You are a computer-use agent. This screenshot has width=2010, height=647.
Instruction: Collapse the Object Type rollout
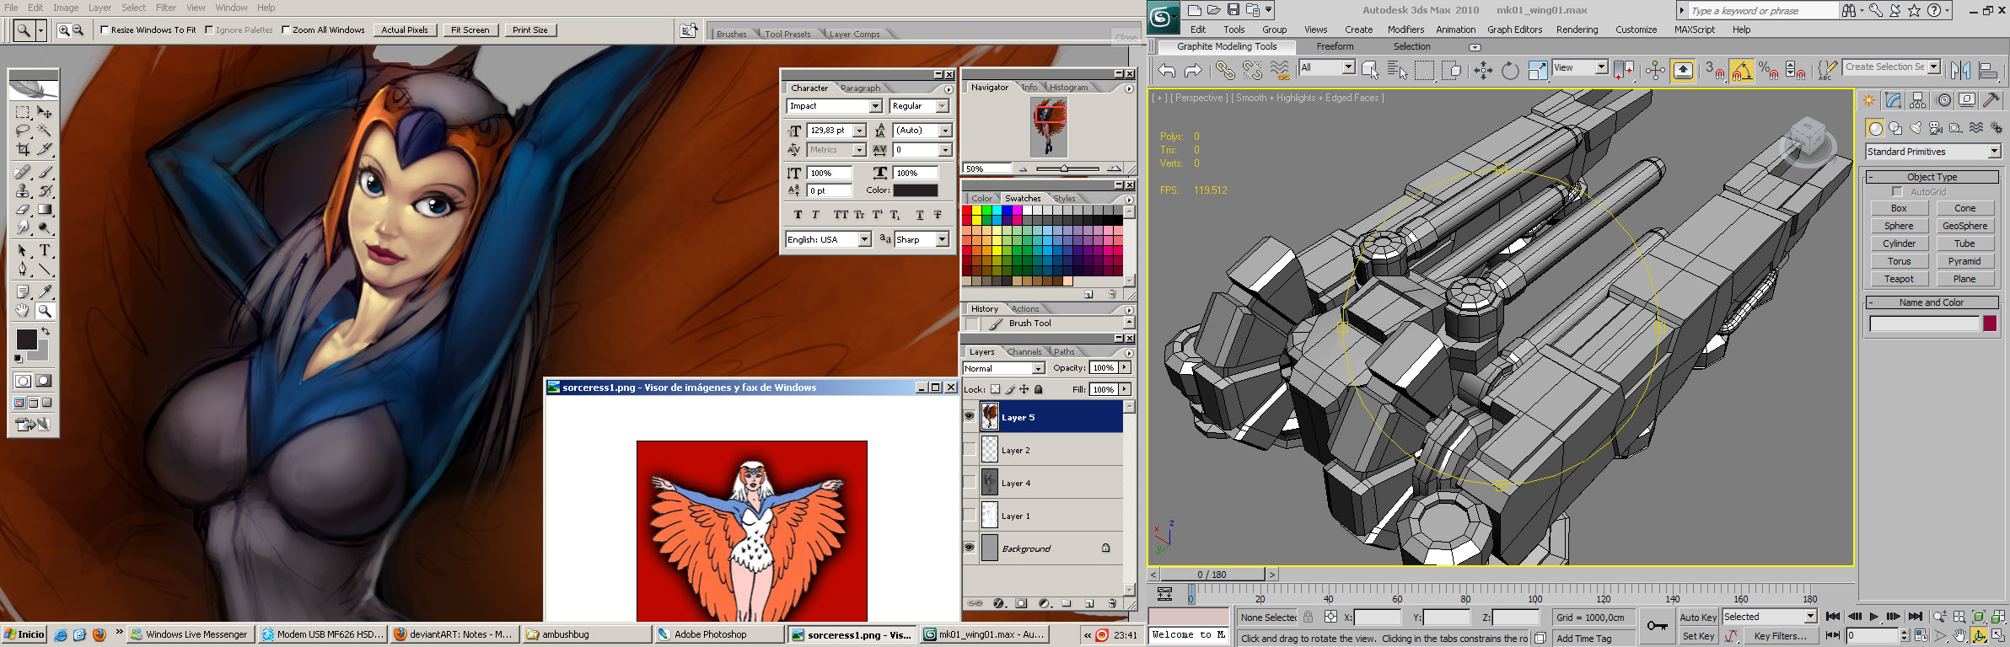[x=1932, y=177]
